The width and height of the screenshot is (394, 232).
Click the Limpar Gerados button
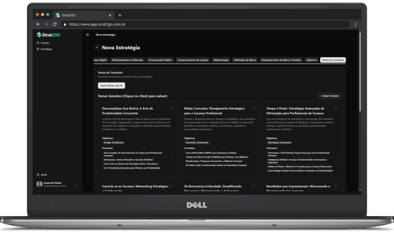330,96
